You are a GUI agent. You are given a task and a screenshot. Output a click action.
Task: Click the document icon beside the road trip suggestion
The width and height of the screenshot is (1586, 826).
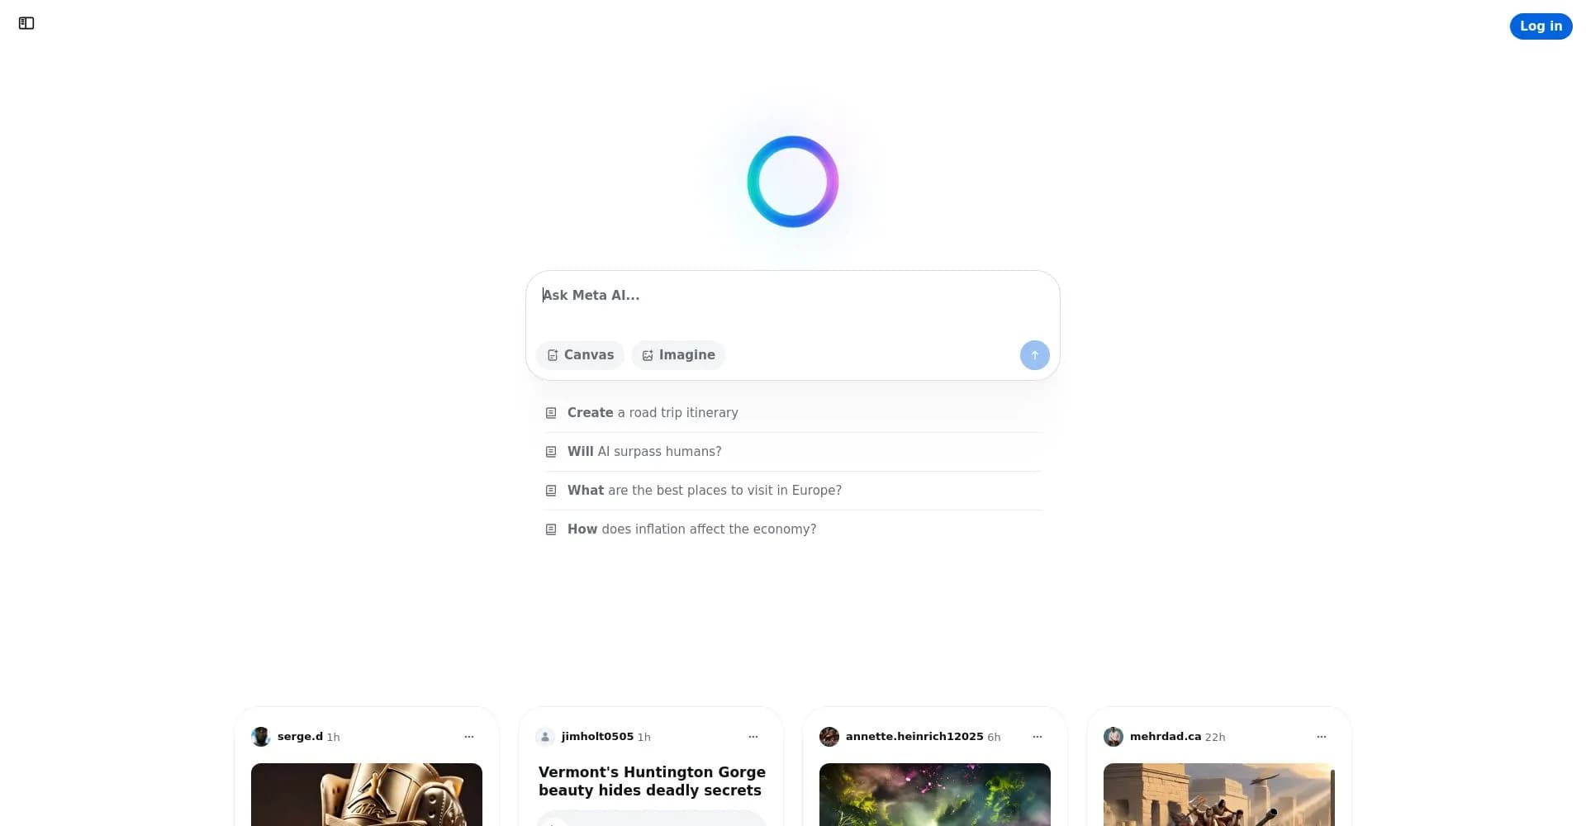pos(551,412)
